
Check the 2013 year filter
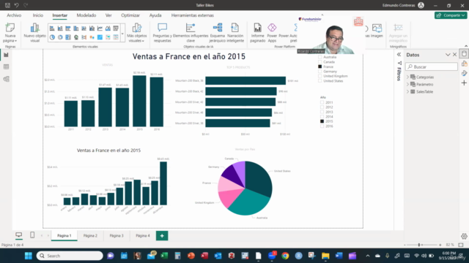(x=322, y=112)
